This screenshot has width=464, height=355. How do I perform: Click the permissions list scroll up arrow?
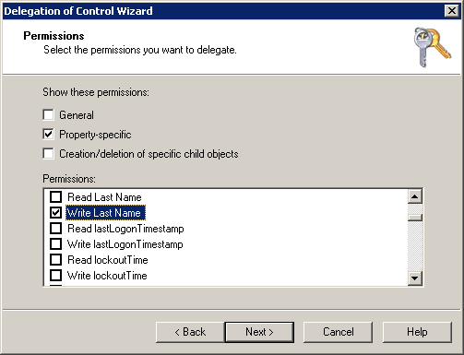click(415, 196)
